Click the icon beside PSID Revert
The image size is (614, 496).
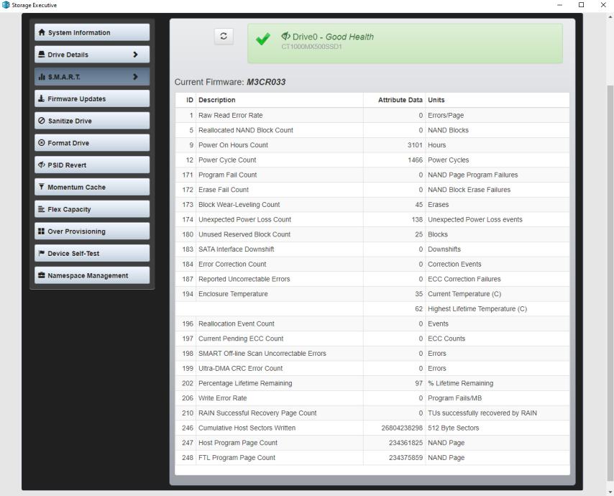42,165
